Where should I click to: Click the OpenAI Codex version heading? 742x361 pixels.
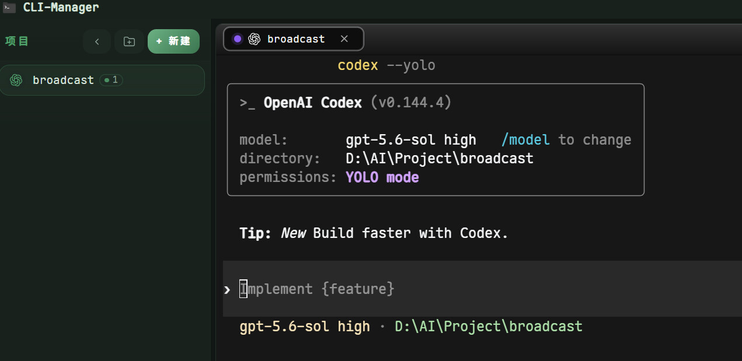tap(346, 103)
